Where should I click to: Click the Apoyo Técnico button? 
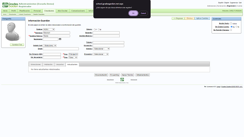pos(127,75)
